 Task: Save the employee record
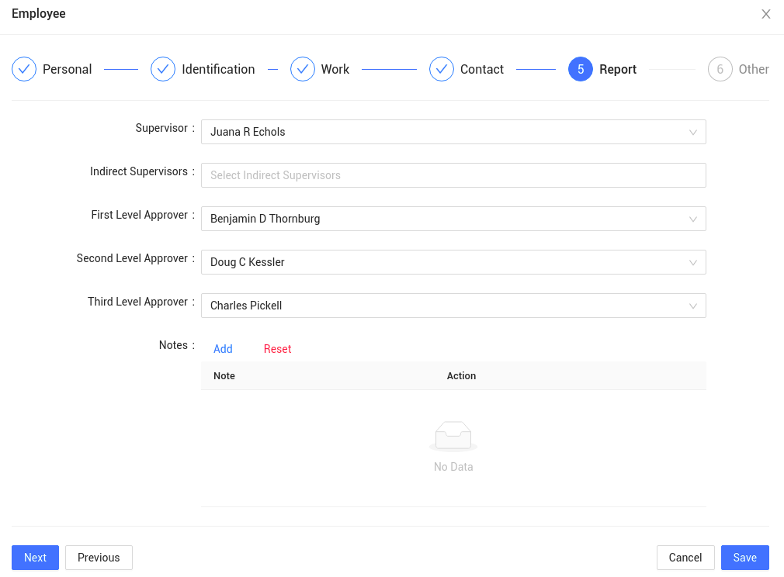(744, 557)
